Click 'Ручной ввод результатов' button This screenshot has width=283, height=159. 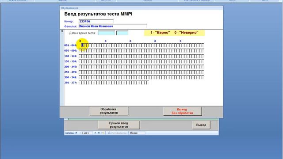119,125
